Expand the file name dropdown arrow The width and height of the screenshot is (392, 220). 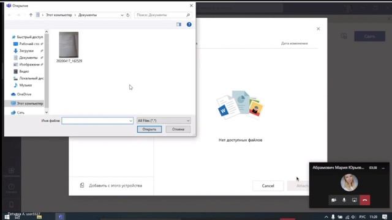[x=130, y=121]
